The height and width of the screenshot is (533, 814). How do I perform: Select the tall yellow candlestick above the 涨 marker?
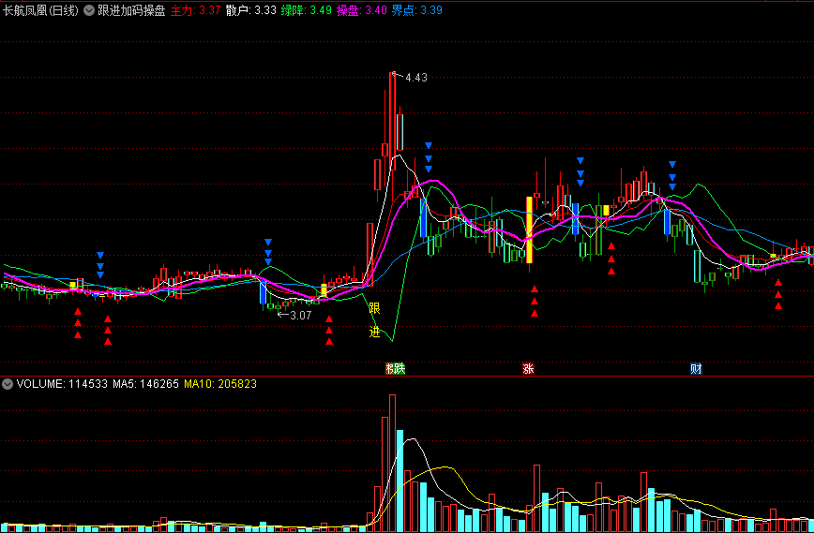pyautogui.click(x=530, y=230)
